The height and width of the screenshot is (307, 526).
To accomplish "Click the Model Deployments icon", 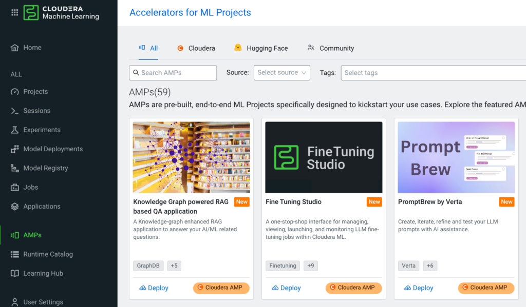I will tap(15, 149).
